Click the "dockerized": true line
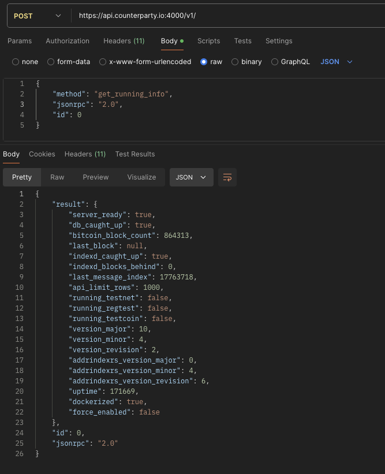 [107, 401]
